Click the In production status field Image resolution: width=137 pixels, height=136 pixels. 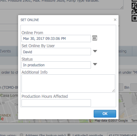click(56, 65)
